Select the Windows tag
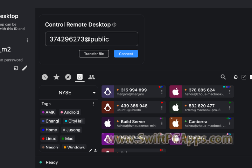The width and height of the screenshot is (252, 168). point(74,147)
